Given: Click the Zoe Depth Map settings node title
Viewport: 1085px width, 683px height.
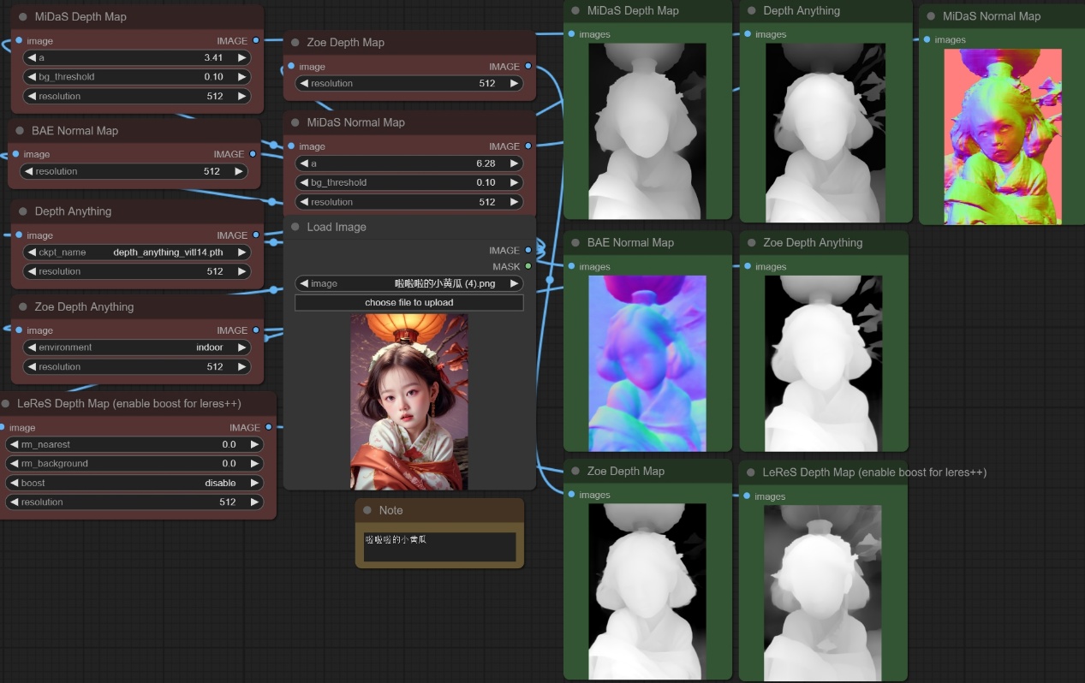Looking at the screenshot, I should click(345, 43).
